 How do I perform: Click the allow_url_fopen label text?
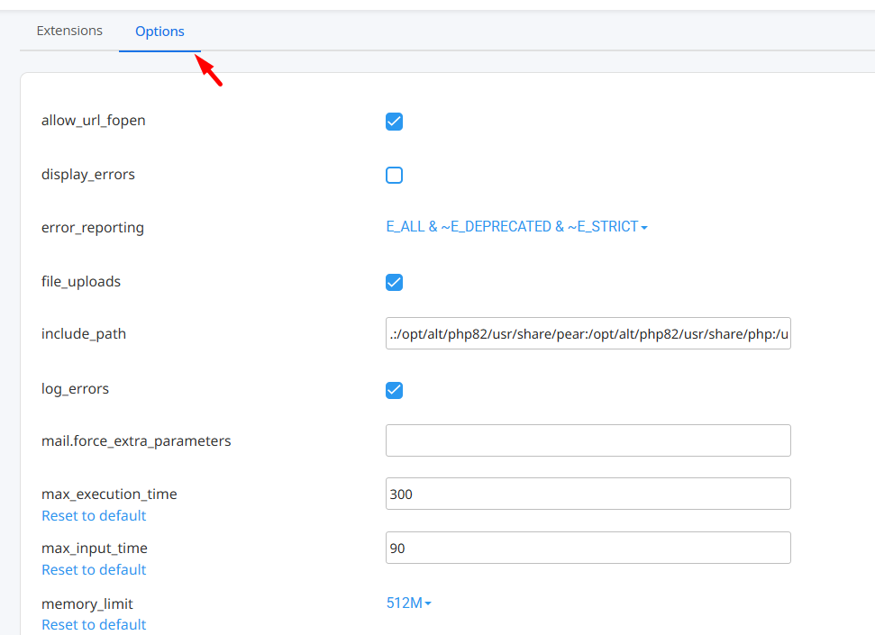(x=93, y=121)
